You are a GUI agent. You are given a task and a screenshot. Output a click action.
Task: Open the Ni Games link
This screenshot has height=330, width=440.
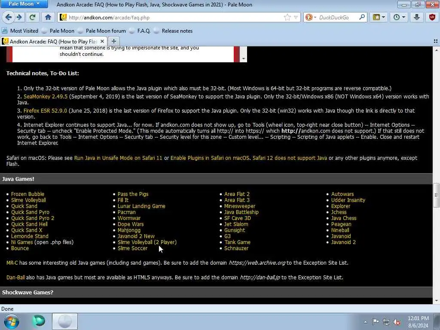pyautogui.click(x=22, y=242)
